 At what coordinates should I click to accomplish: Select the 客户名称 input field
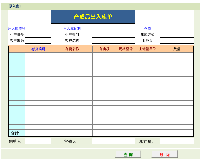point(114,41)
